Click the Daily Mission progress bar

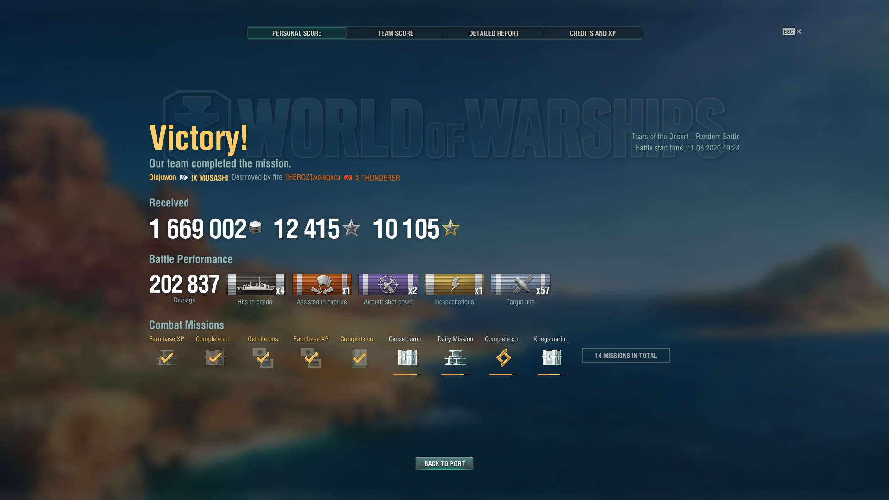(x=456, y=374)
